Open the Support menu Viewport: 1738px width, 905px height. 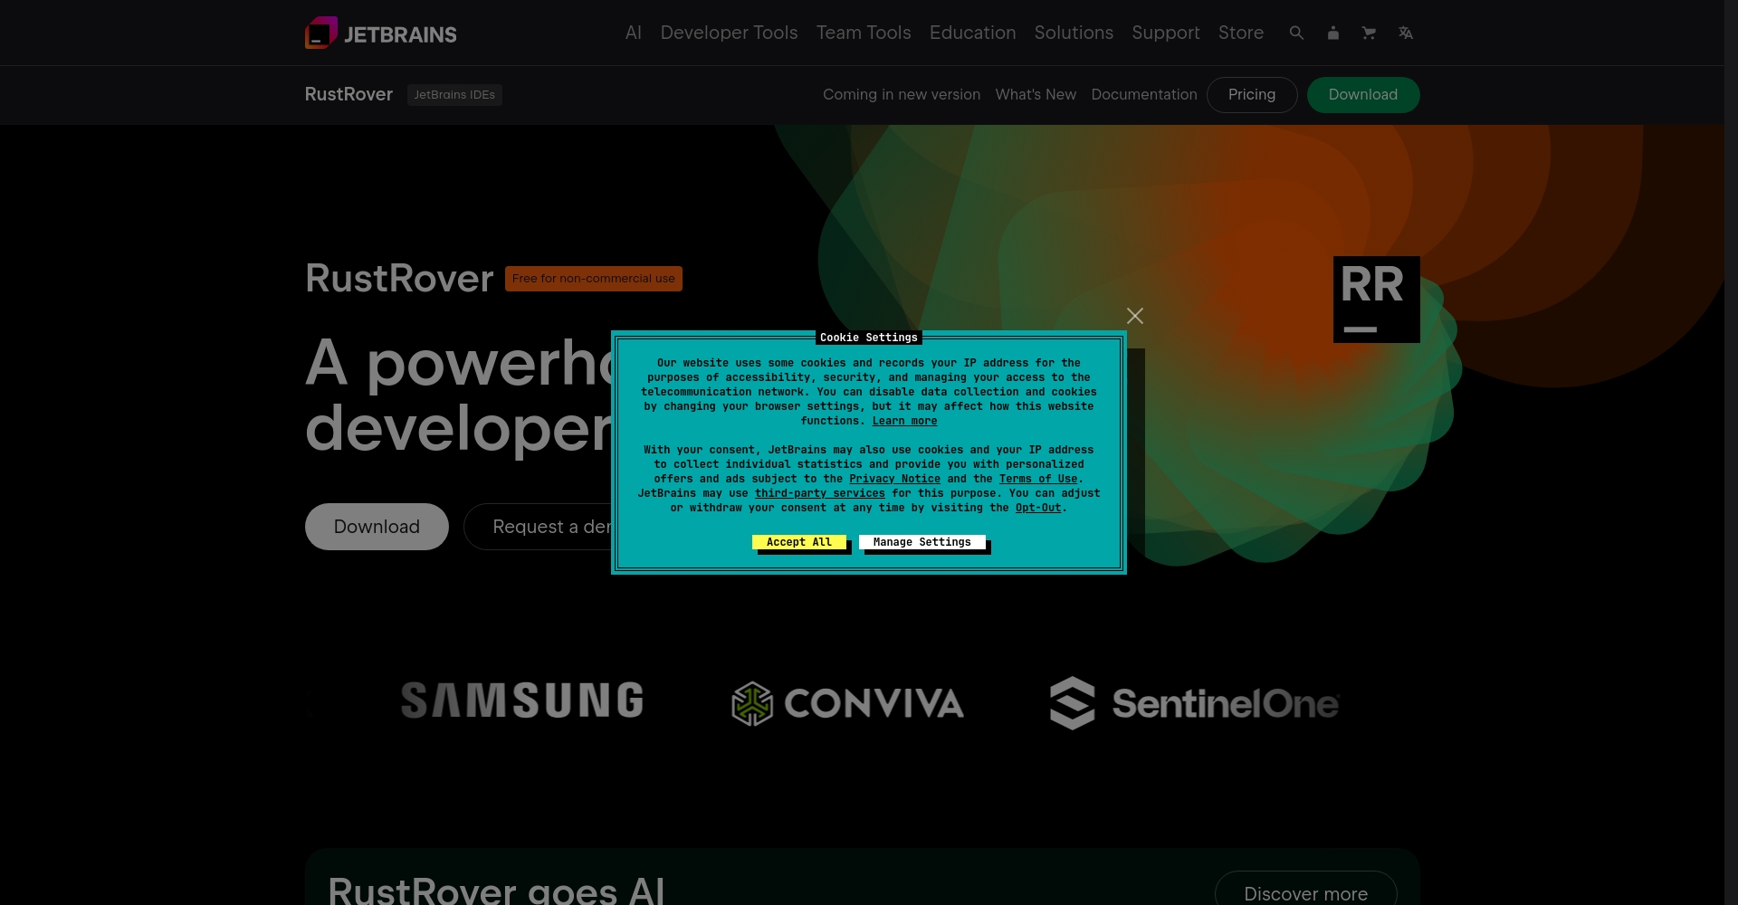1166,33
